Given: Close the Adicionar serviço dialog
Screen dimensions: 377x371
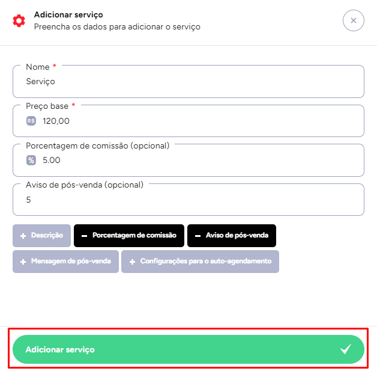Looking at the screenshot, I should 353,20.
